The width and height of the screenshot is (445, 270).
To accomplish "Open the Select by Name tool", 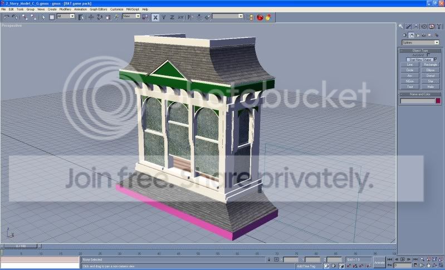I will (81, 17).
